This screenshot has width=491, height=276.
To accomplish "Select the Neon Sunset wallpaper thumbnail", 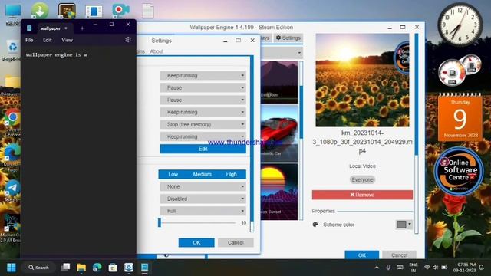I will [279, 192].
